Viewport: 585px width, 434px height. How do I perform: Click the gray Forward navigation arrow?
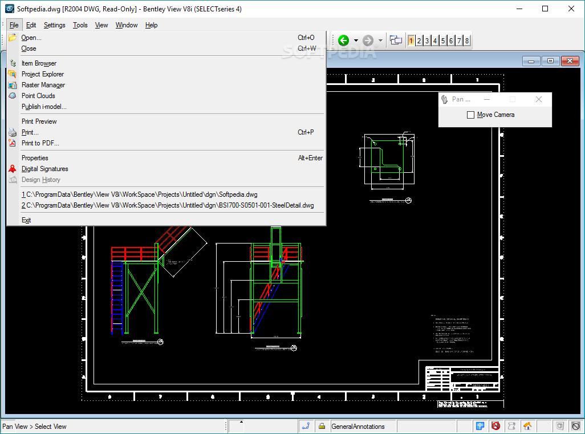[368, 40]
